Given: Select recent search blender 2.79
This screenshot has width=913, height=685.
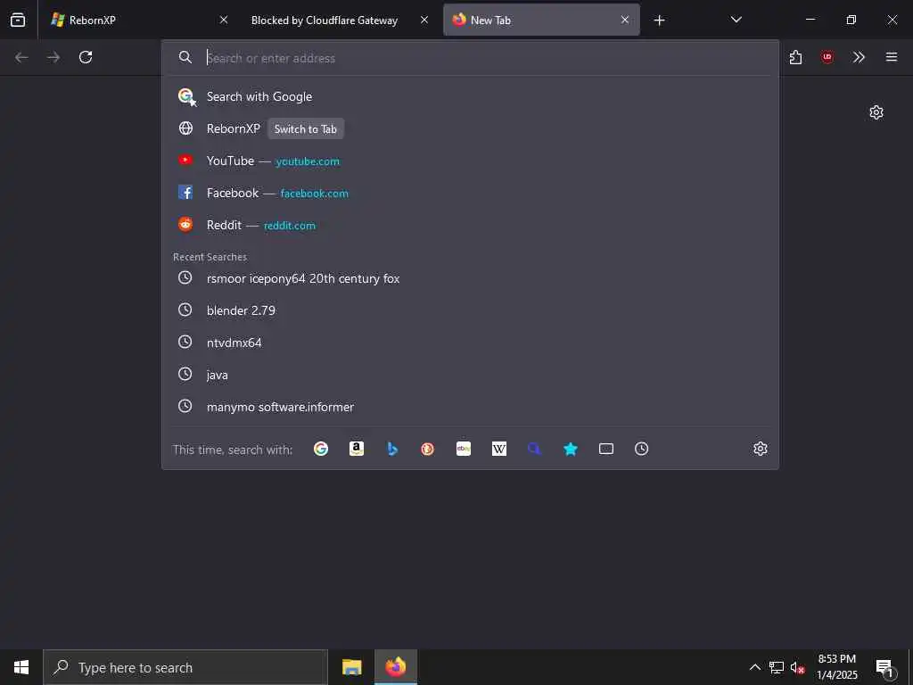Looking at the screenshot, I should (470, 310).
